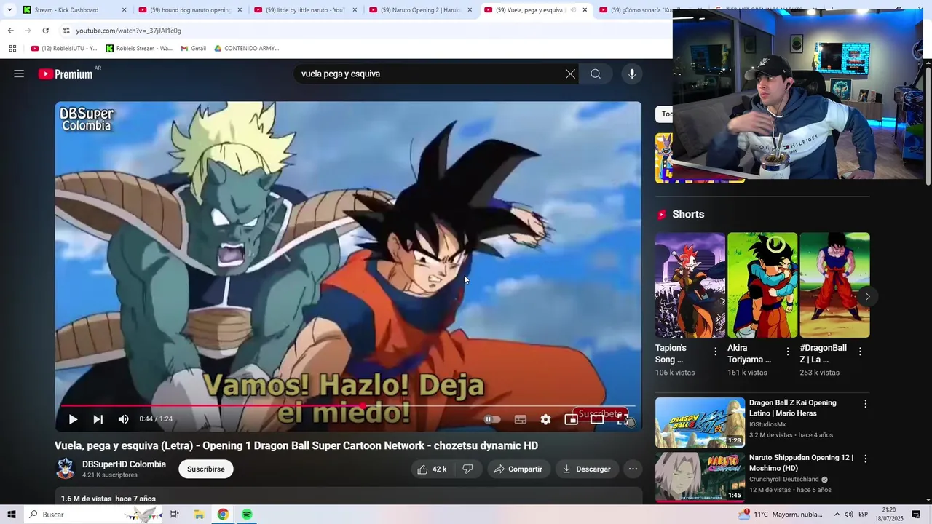View site information icon in address bar

66,31
